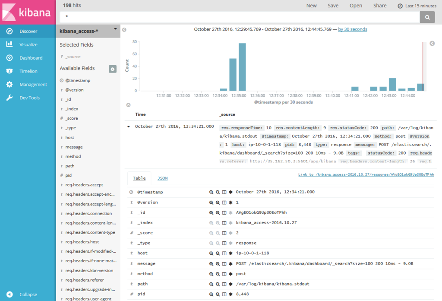Click Save in the top menu
Image resolution: width=442 pixels, height=301 pixels.
tap(333, 6)
